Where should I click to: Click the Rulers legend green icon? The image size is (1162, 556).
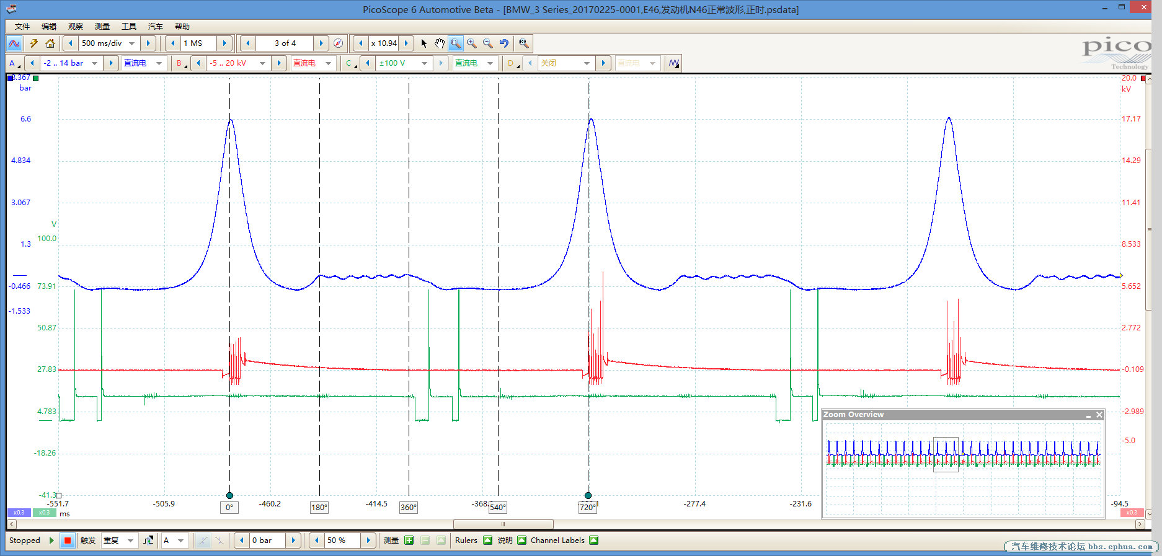(x=487, y=541)
